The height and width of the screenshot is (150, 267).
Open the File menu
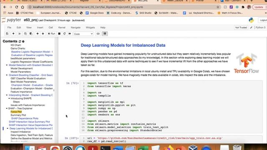(x=9, y=27)
